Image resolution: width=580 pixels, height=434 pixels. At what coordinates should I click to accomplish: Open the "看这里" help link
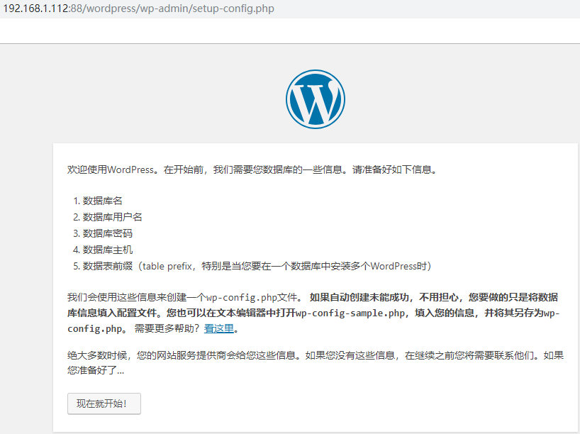pyautogui.click(x=220, y=329)
